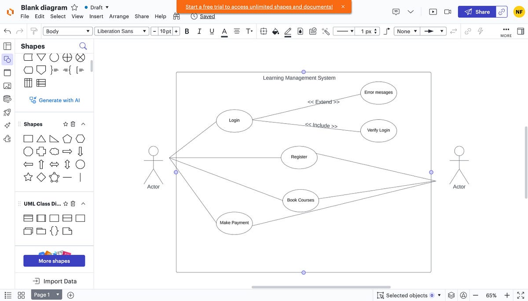Collapse the UML Class Diagram shapes section
528x301 pixels.
pyautogui.click(x=83, y=203)
